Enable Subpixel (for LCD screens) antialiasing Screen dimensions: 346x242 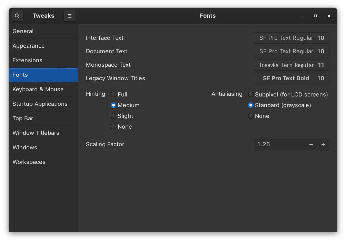[x=288, y=94]
